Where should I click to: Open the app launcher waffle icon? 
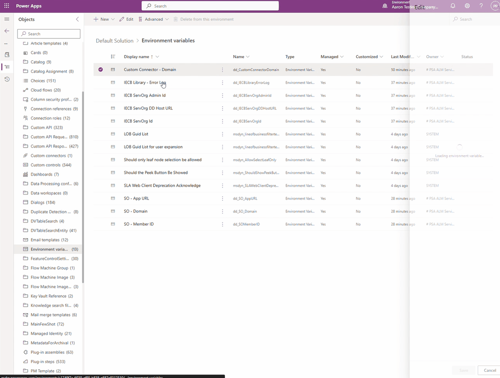point(7,6)
